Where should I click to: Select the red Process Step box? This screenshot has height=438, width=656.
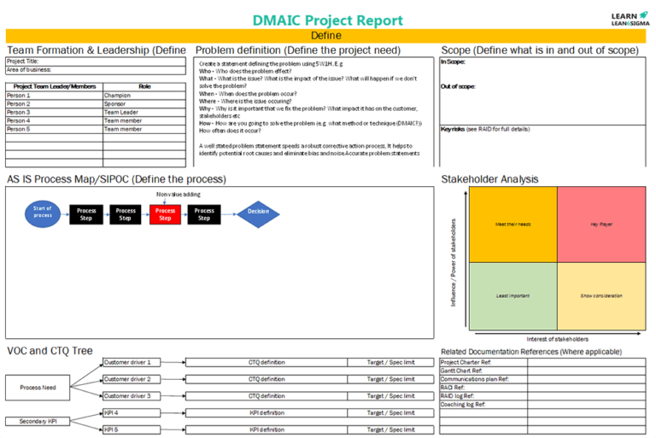[x=165, y=213]
